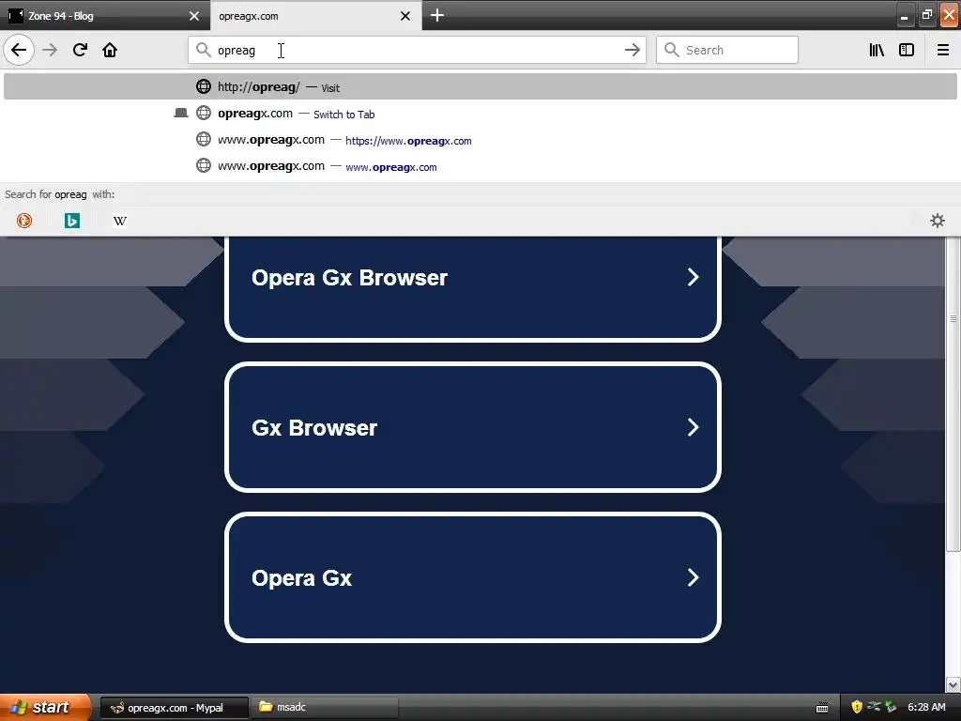
Task: Search opreag with Wikipedia
Action: pyautogui.click(x=120, y=221)
